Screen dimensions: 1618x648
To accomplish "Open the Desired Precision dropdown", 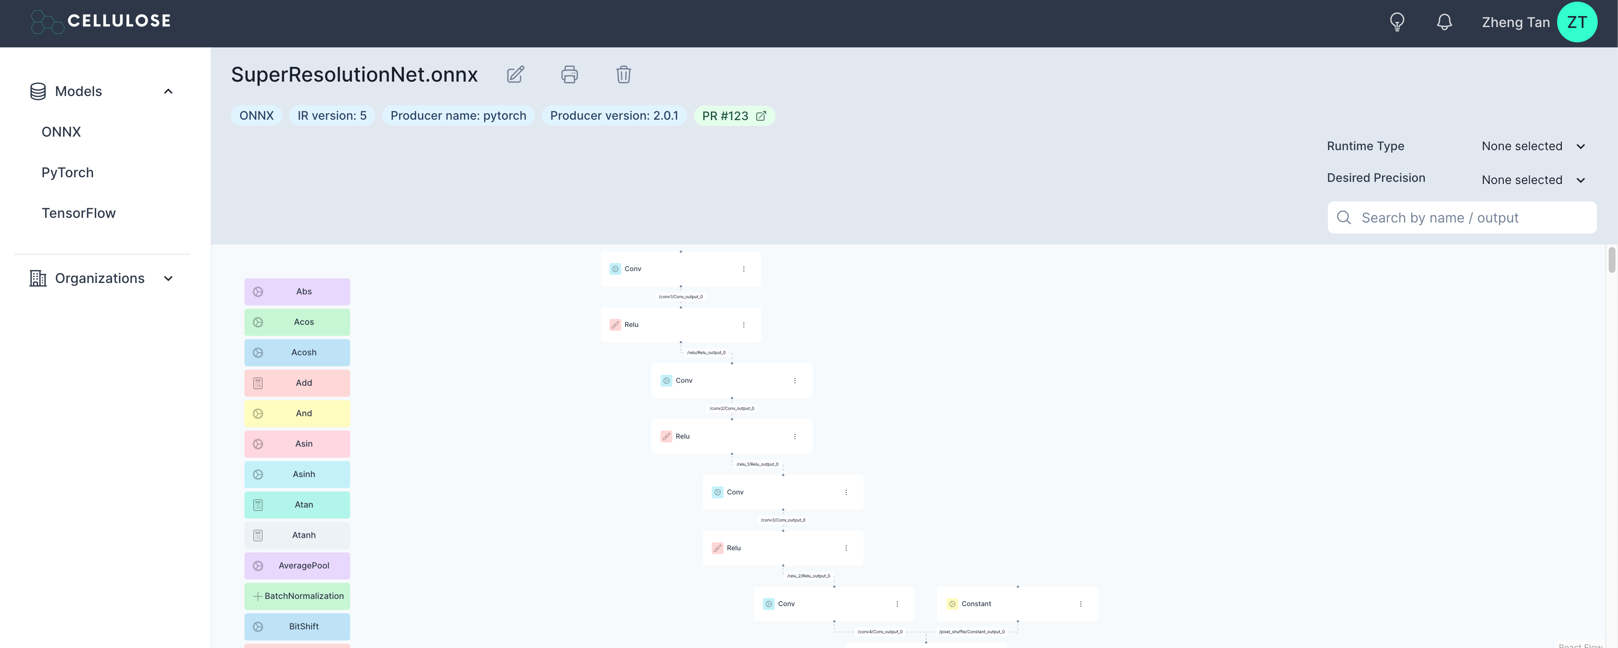I will click(x=1533, y=180).
